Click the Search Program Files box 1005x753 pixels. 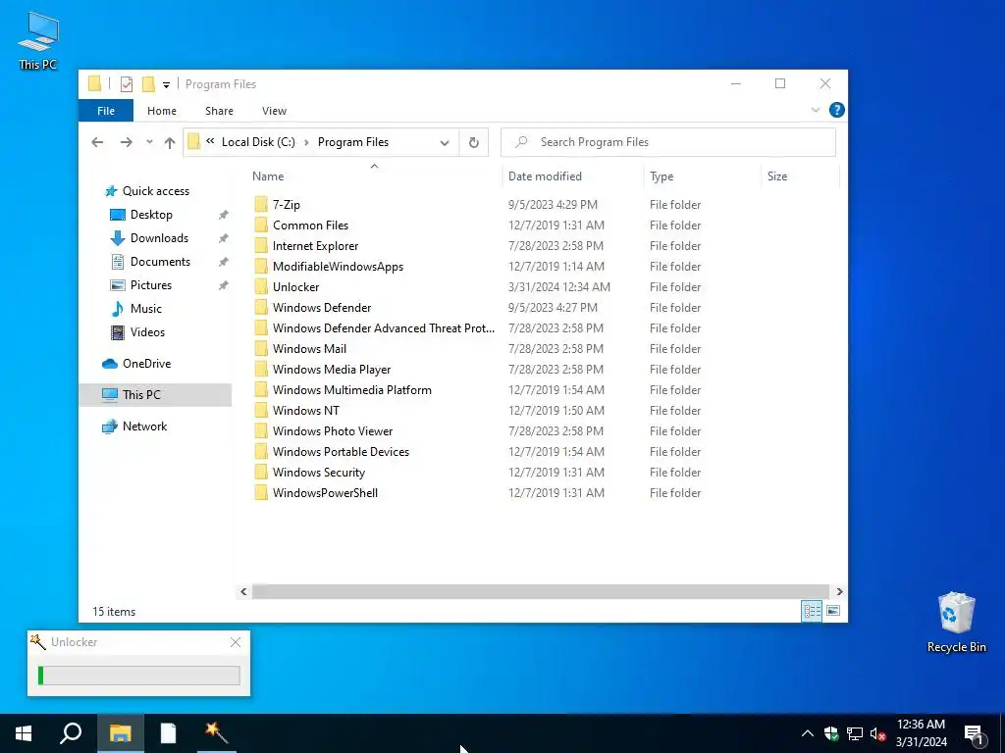[x=667, y=142]
